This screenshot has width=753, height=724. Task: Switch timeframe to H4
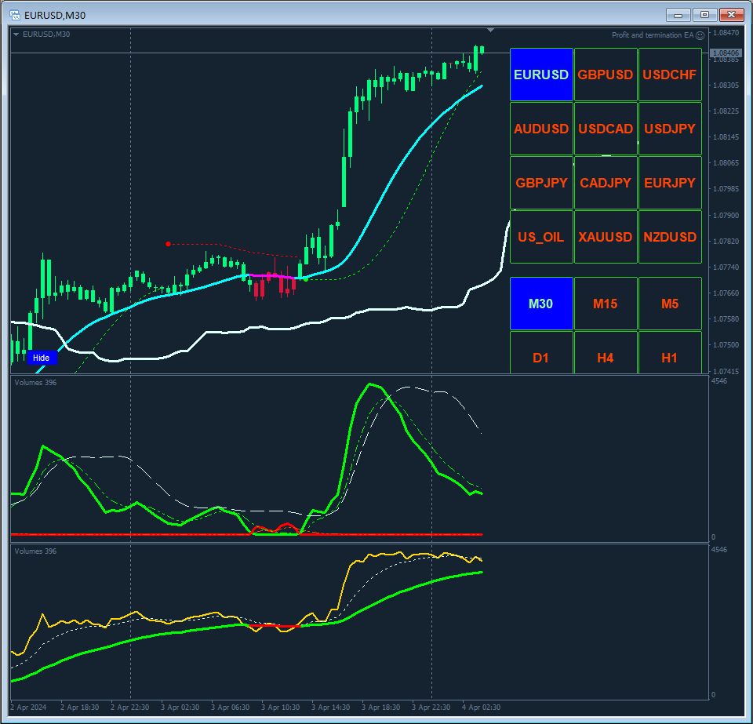[605, 358]
